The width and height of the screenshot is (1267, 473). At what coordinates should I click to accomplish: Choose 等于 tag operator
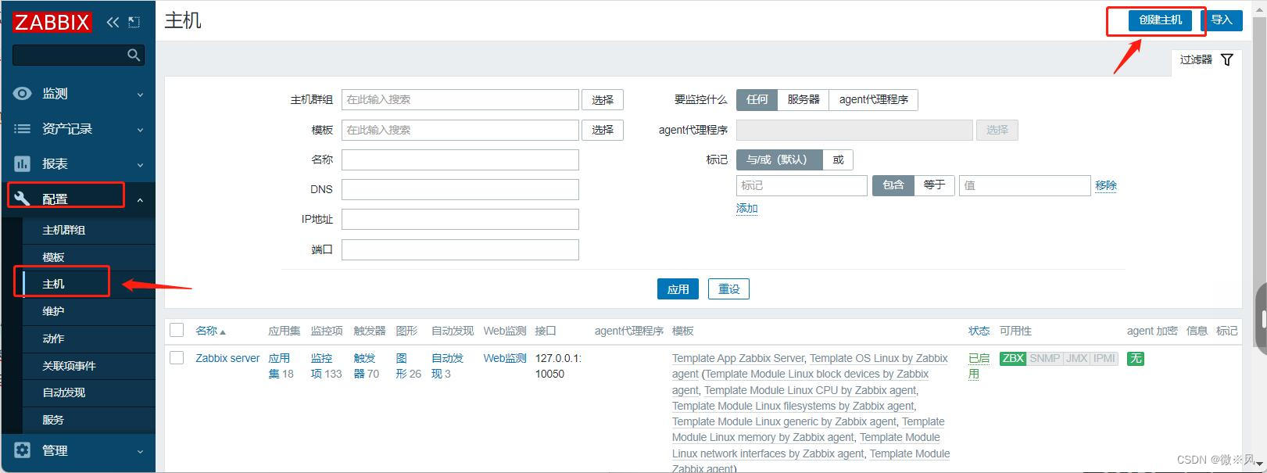click(x=934, y=185)
